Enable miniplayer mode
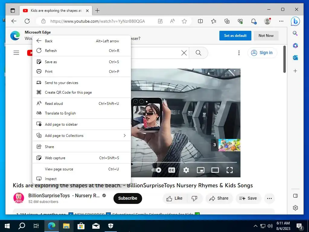 [201, 170]
